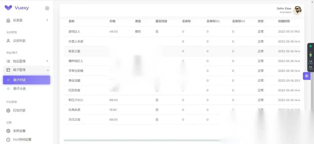This screenshot has height=144, width=314.
Task: Click the 总库存 column header
Action: point(186,21)
